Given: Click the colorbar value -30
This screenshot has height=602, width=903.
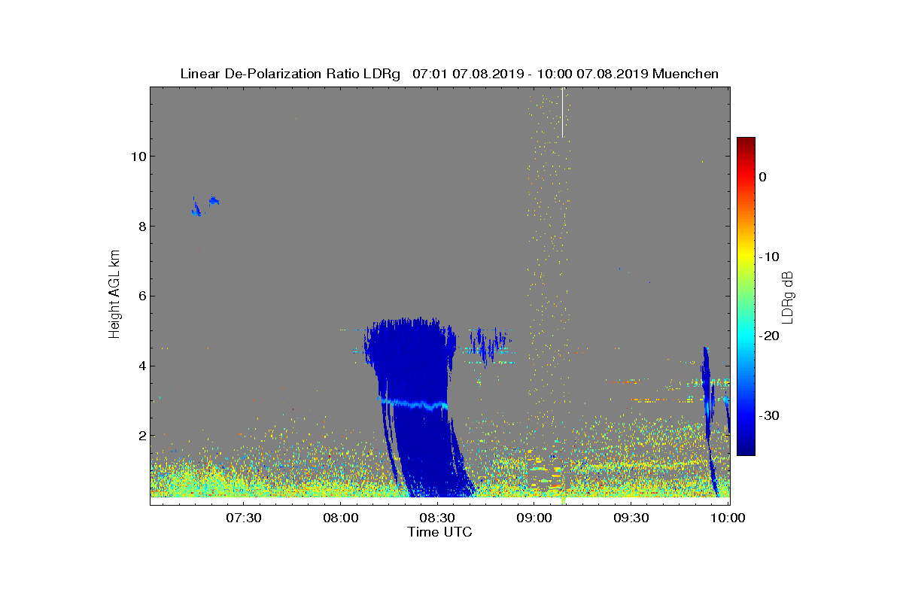Looking at the screenshot, I should coord(769,415).
